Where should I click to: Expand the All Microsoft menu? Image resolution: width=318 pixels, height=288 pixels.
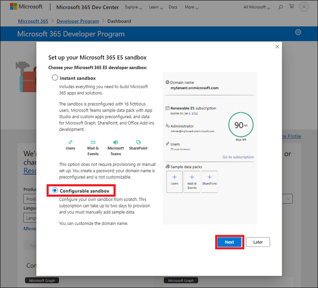[x=257, y=7]
